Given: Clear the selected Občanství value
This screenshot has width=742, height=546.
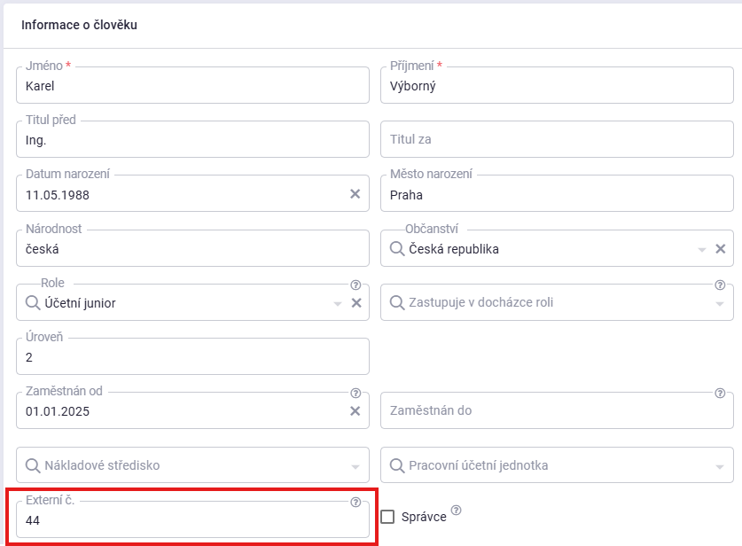Looking at the screenshot, I should point(721,249).
